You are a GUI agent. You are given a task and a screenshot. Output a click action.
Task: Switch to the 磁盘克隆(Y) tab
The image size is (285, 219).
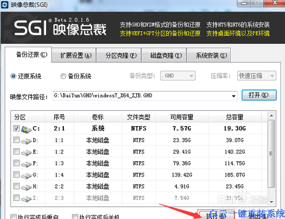click(164, 55)
